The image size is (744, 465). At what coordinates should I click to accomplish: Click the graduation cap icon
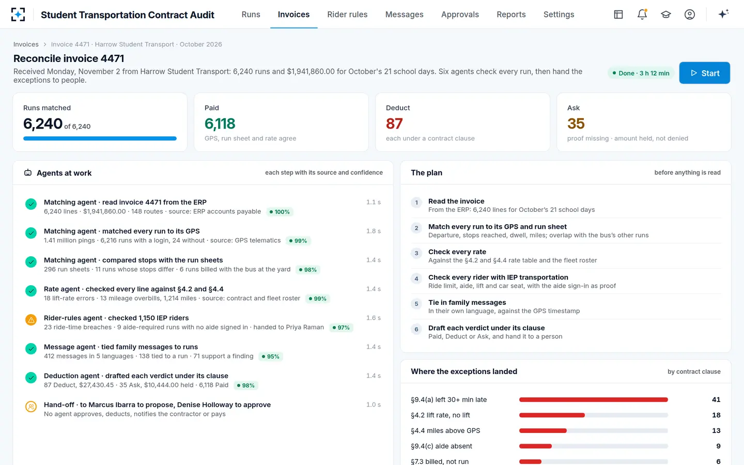pos(666,14)
